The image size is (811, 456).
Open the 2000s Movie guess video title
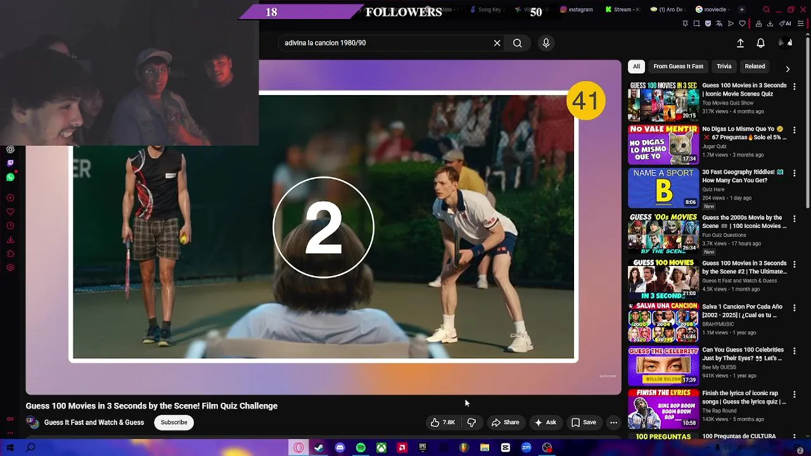tap(744, 222)
